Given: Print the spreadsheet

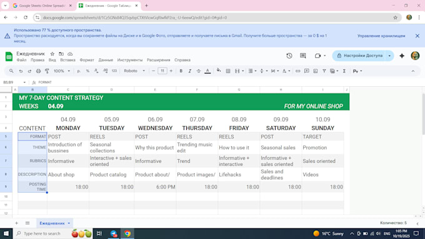Looking at the screenshot, I should click(38, 71).
